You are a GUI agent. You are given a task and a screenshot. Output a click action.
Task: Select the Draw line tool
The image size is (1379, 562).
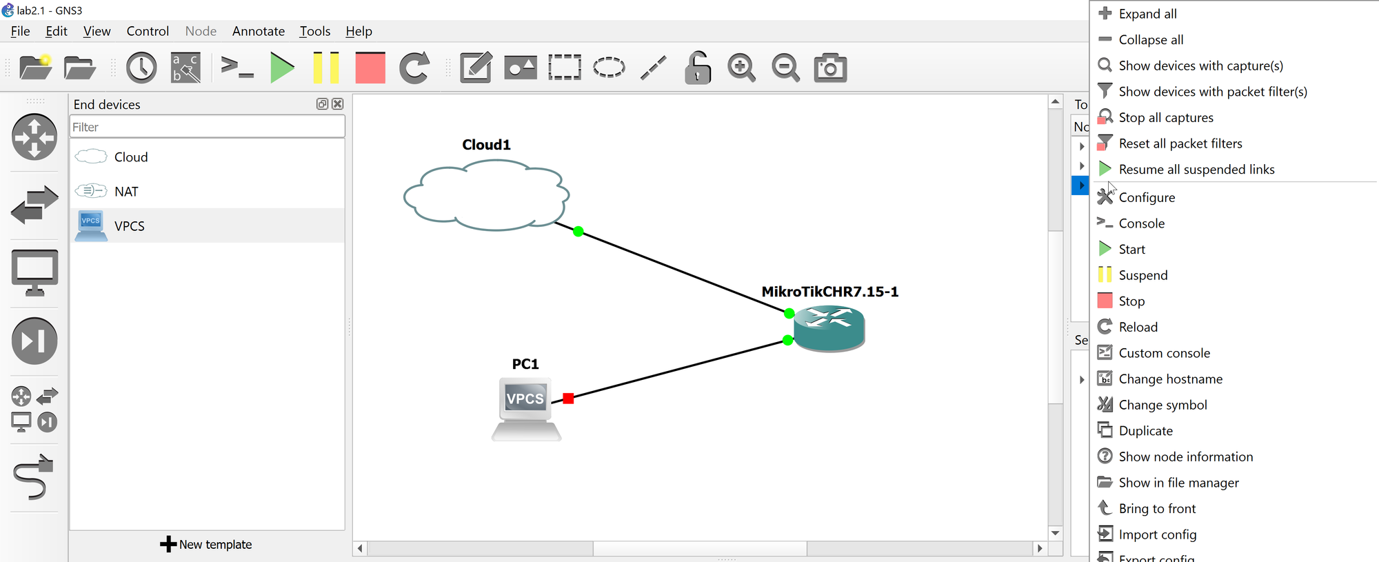(653, 68)
